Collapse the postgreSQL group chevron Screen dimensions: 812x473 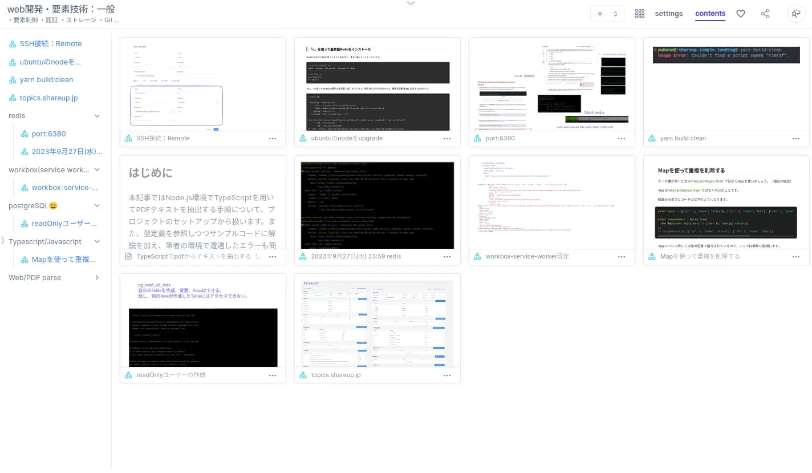click(97, 205)
